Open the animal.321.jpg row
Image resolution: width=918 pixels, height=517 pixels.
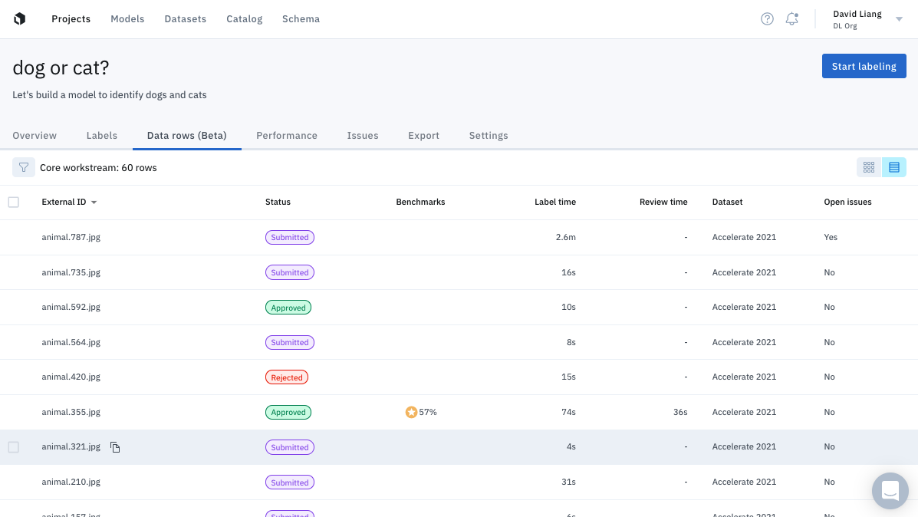tap(459, 447)
